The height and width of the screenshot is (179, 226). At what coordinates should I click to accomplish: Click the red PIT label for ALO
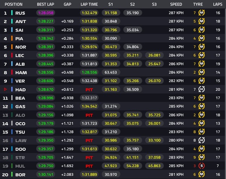(x=89, y=115)
